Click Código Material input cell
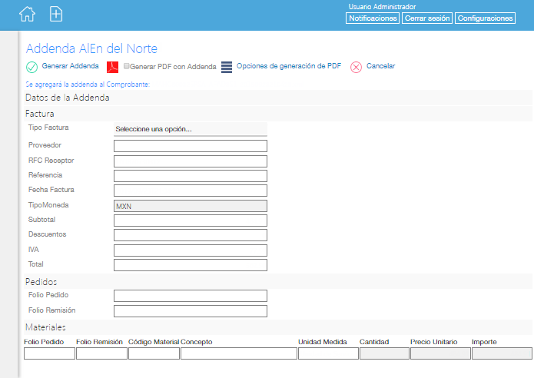The width and height of the screenshot is (534, 378). pos(154,353)
